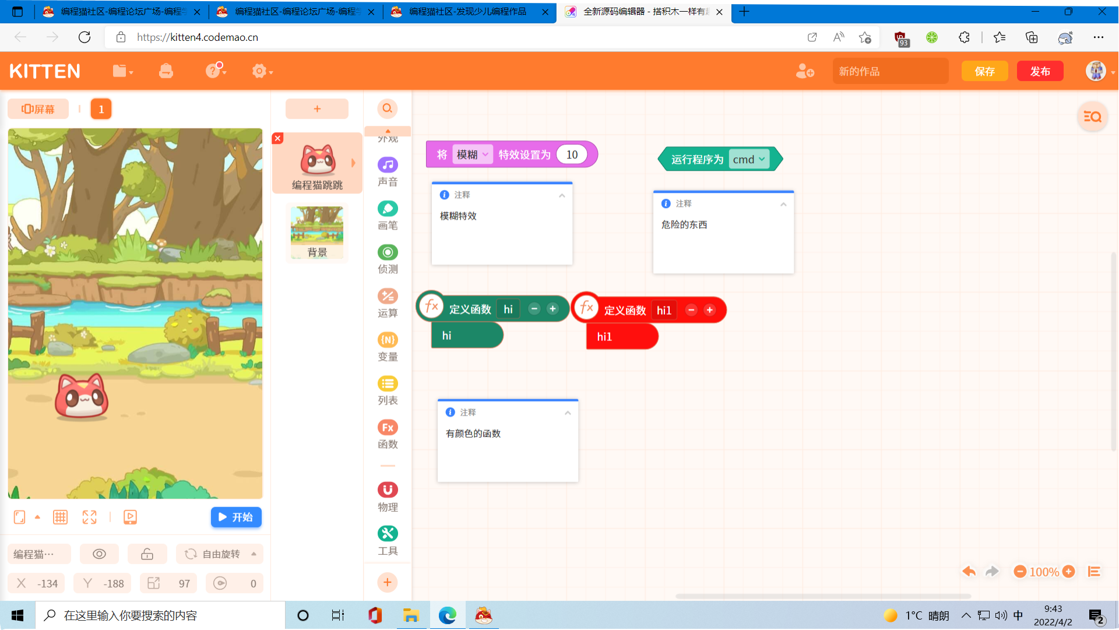1119x630 pixels.
Task: Edit the sprite X coordinate field
Action: (37, 583)
